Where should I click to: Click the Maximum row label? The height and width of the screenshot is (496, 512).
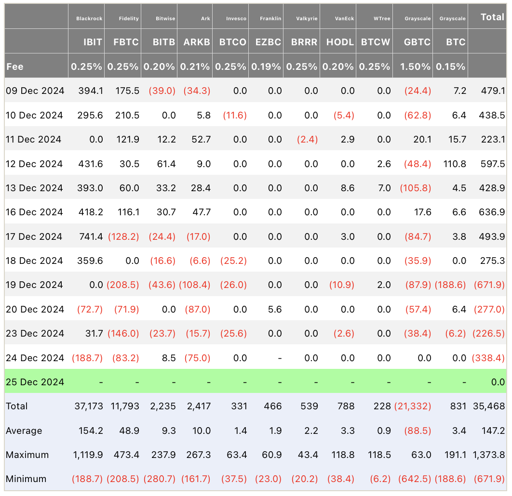coord(27,455)
